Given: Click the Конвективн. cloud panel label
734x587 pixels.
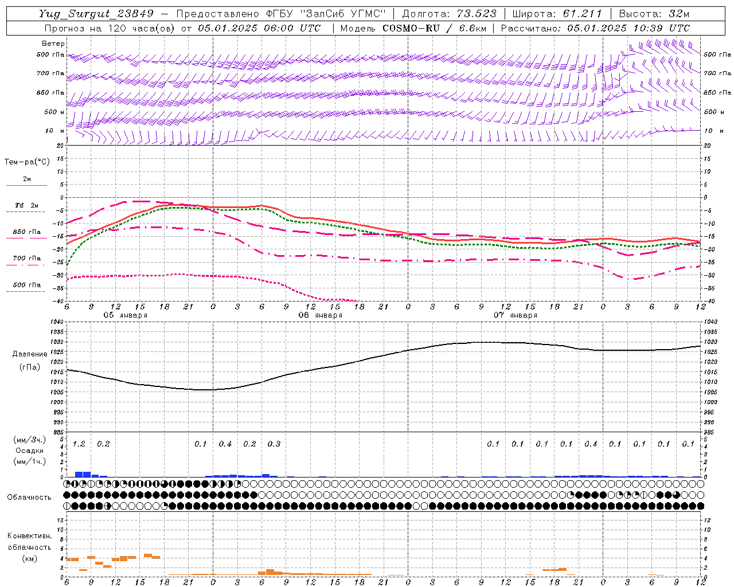Looking at the screenshot, I should (x=29, y=536).
